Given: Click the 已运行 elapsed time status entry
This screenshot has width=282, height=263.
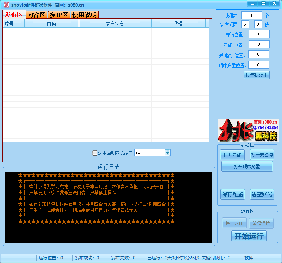Looking at the screenshot, I should (172, 258).
